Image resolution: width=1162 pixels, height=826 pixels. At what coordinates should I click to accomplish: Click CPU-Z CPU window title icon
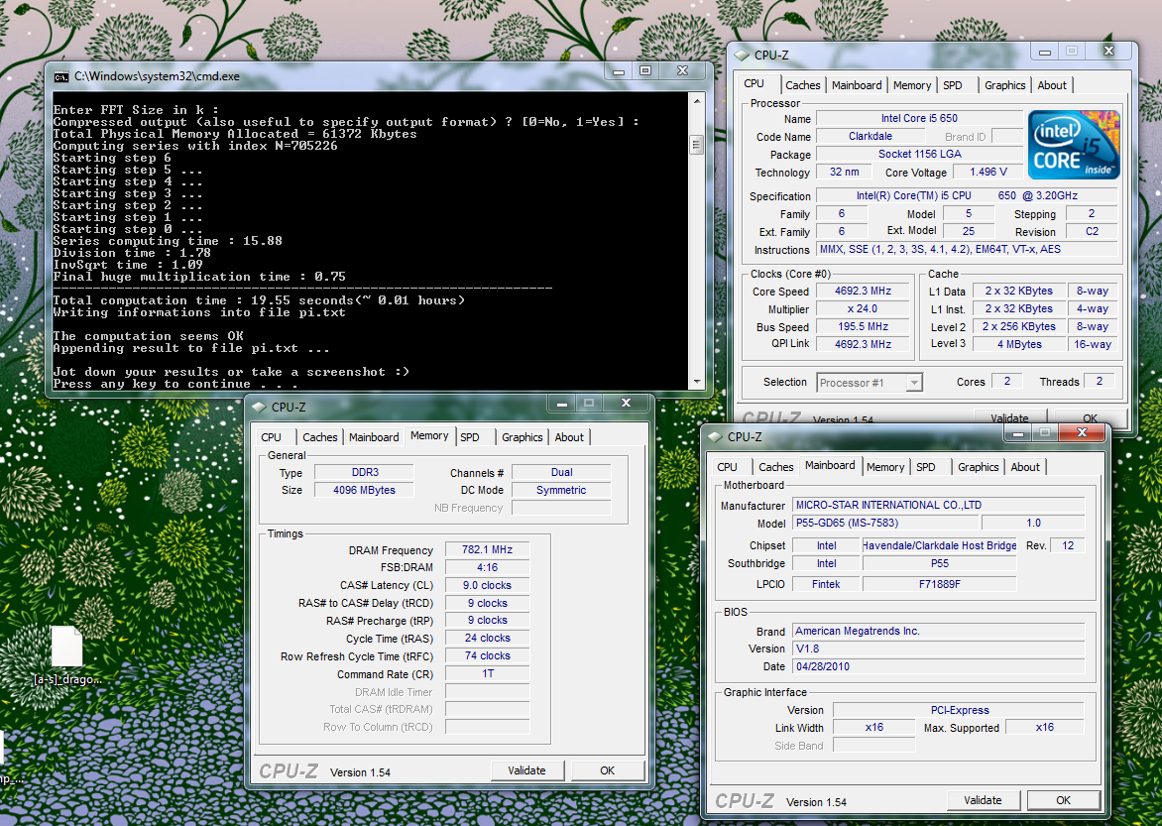[x=742, y=55]
